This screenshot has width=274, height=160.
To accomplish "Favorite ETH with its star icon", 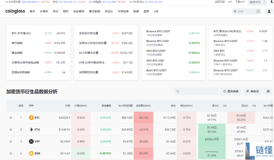I will point(11,130).
